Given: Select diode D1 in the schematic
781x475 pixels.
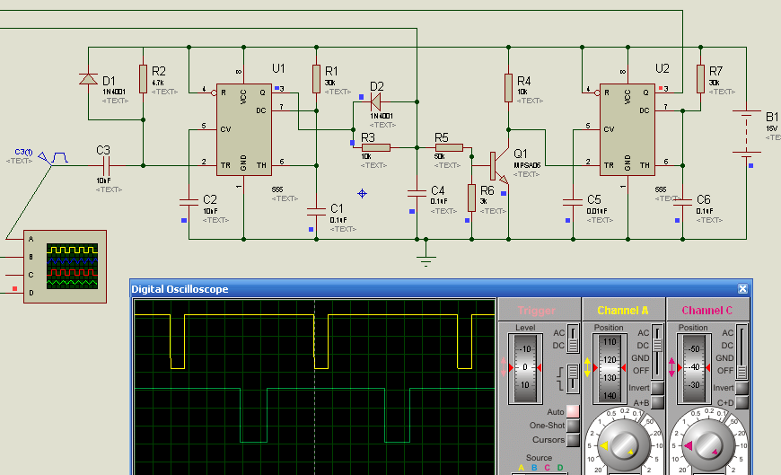Looking at the screenshot, I should pyautogui.click(x=88, y=79).
